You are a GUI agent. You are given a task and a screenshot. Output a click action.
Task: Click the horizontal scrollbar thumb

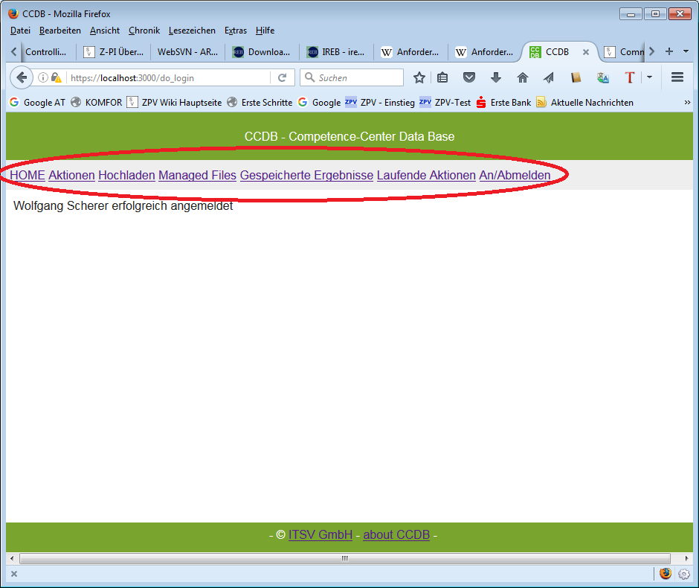(345, 558)
